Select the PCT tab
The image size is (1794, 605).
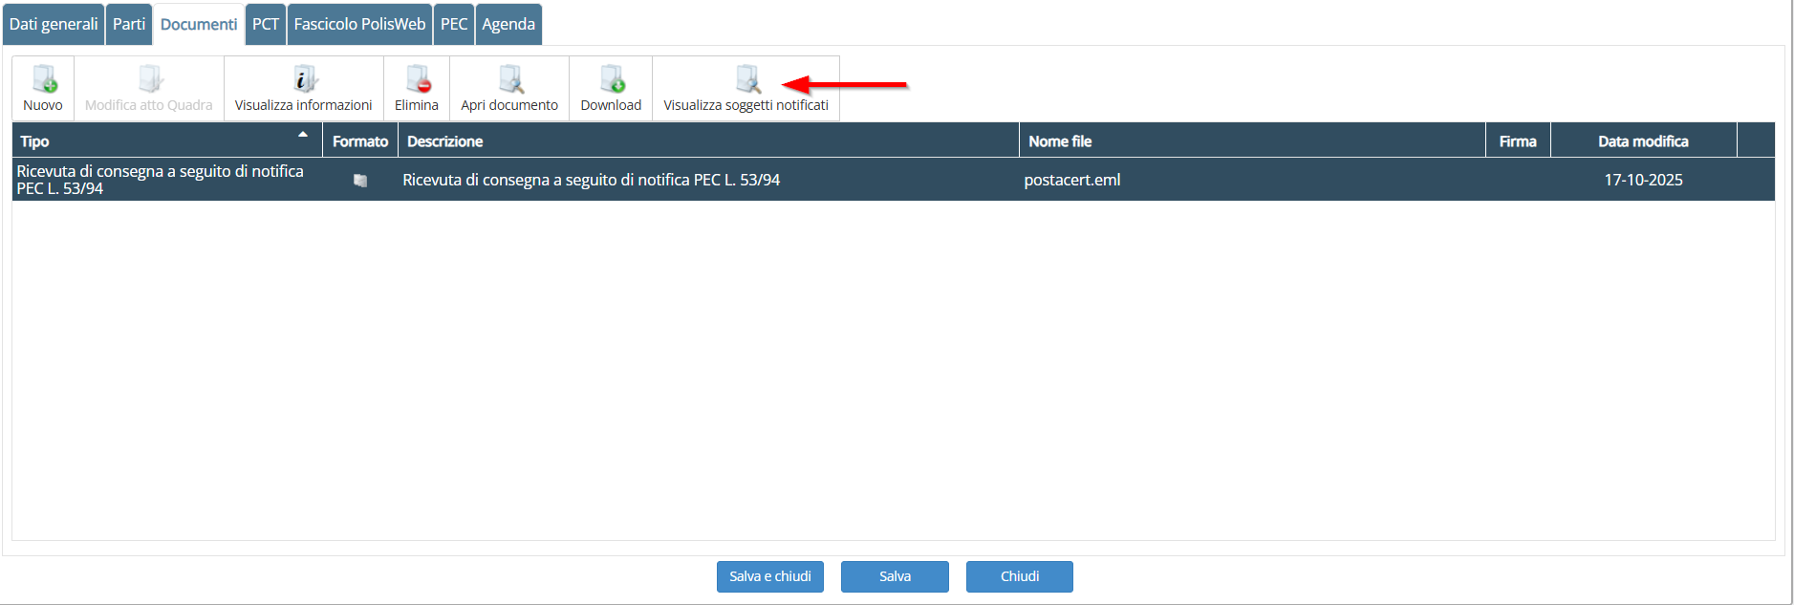(266, 24)
